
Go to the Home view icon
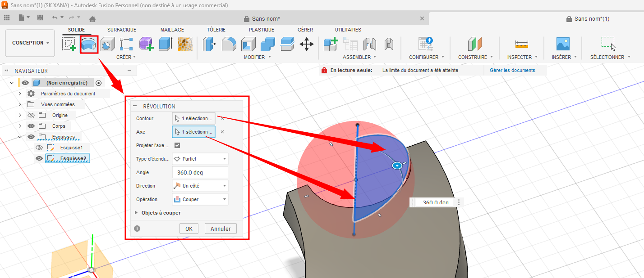[92, 19]
